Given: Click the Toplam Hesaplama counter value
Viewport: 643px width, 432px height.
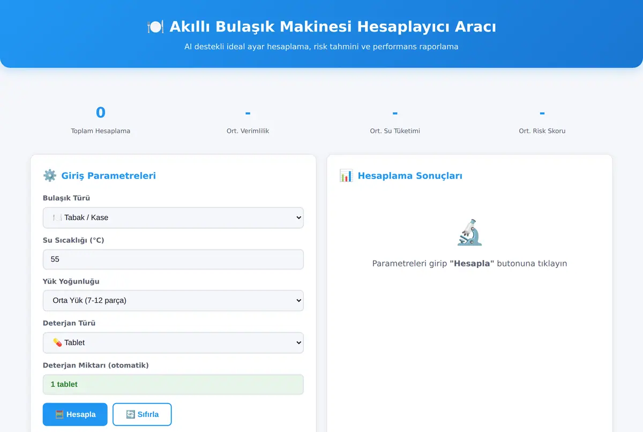Looking at the screenshot, I should click(101, 113).
